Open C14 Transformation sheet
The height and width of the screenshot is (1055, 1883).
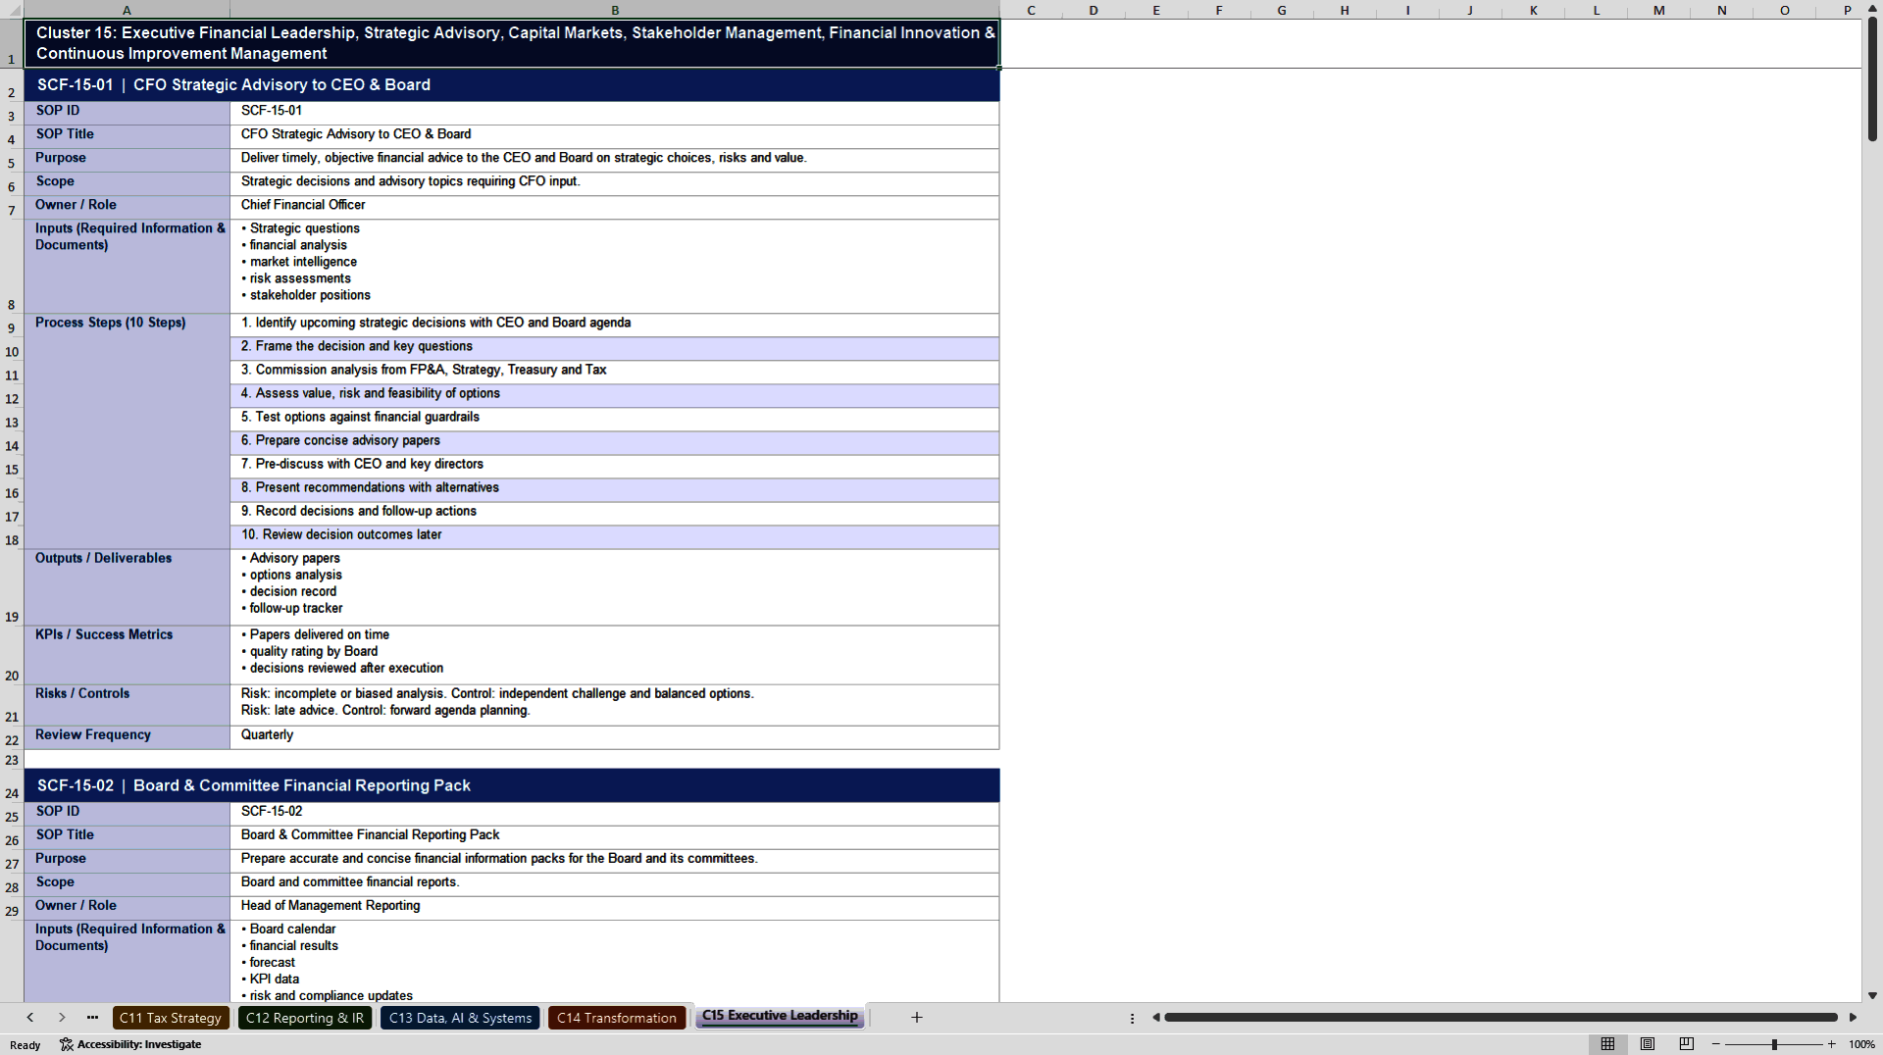(617, 1018)
